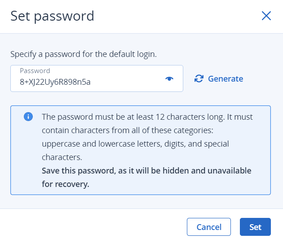
Task: Click the 'Specify a password' instruction text
Action: pyautogui.click(x=84, y=54)
